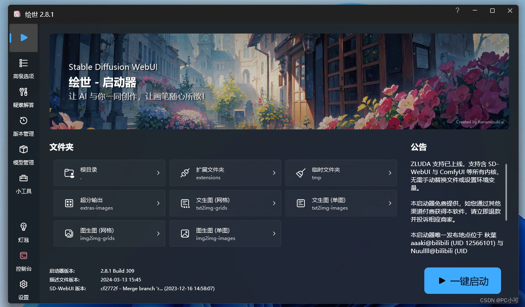525x307 pixels.
Task: Click the 文生图 (网格) document icon
Action: pyautogui.click(x=185, y=203)
